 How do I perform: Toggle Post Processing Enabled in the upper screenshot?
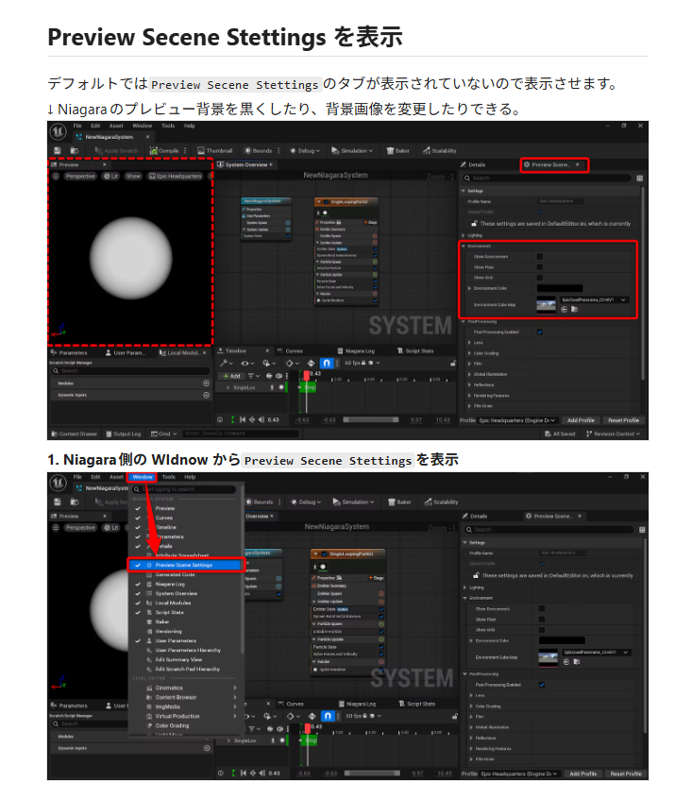click(x=540, y=331)
